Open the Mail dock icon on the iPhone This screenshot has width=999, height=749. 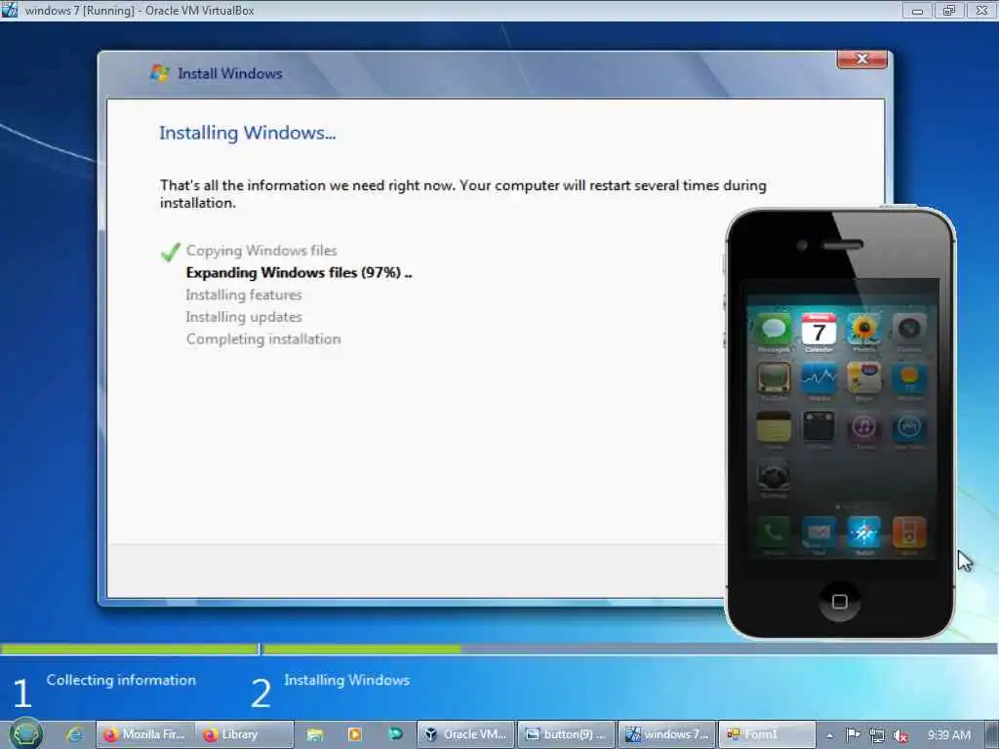pyautogui.click(x=819, y=532)
